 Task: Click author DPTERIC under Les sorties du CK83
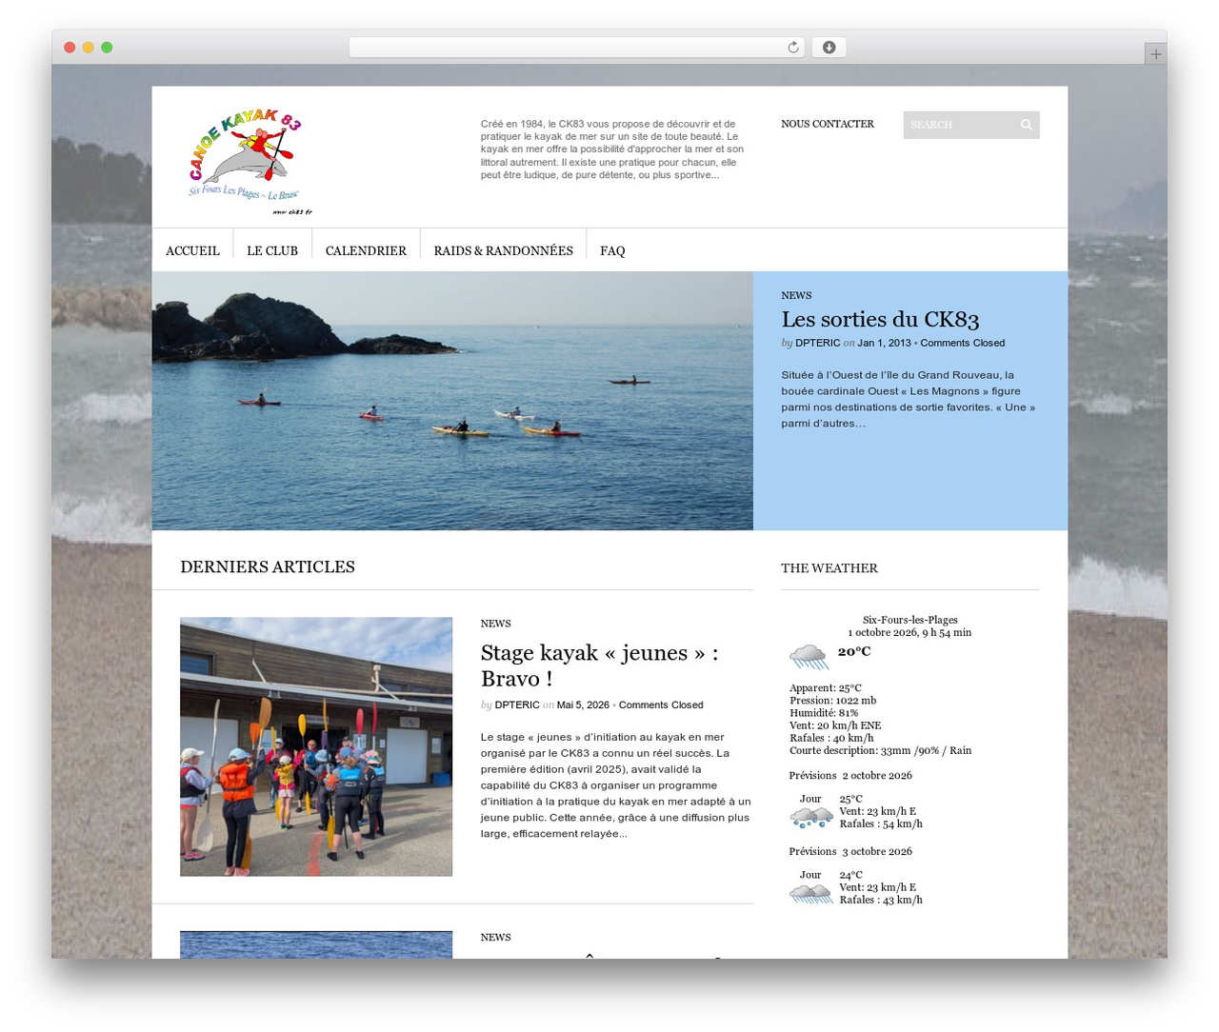[818, 343]
